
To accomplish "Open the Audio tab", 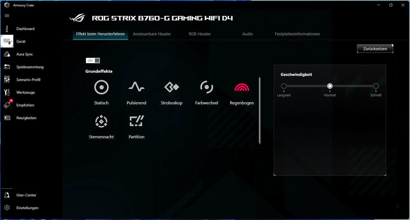I will pos(248,34).
